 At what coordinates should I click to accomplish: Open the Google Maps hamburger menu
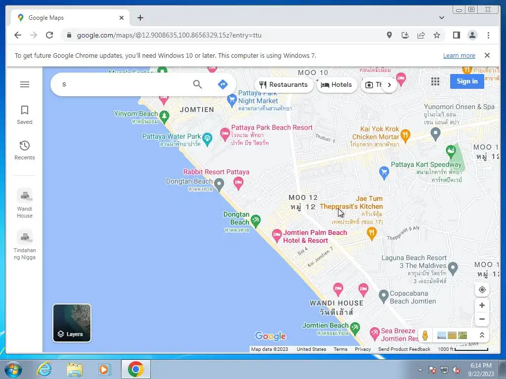(25, 84)
